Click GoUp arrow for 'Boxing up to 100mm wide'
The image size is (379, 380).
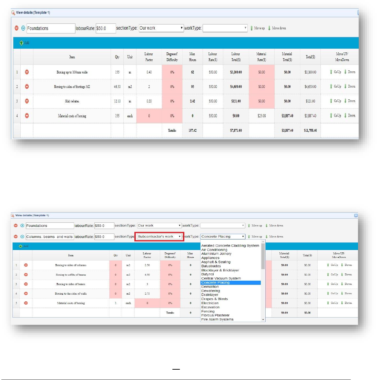click(x=335, y=72)
